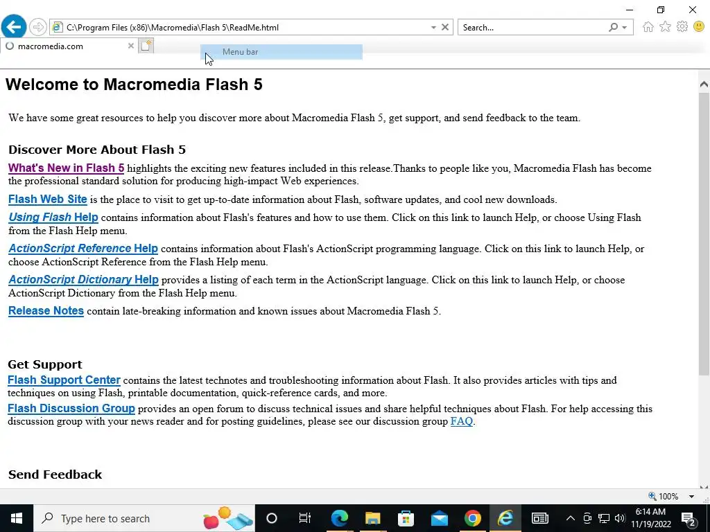
Task: Click the taskbar search box
Action: 144,518
